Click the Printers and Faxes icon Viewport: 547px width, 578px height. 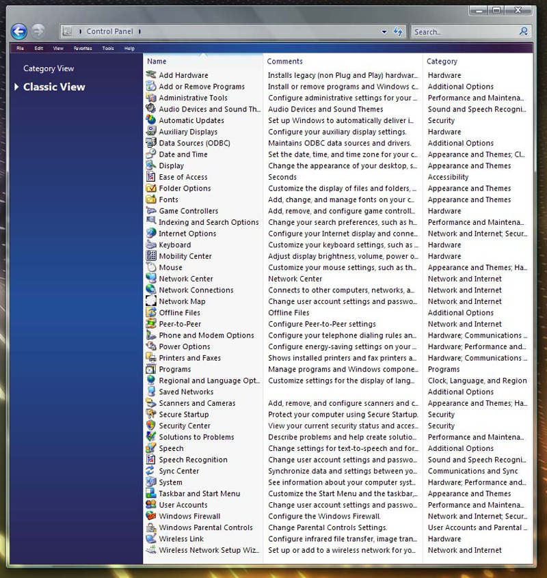151,357
